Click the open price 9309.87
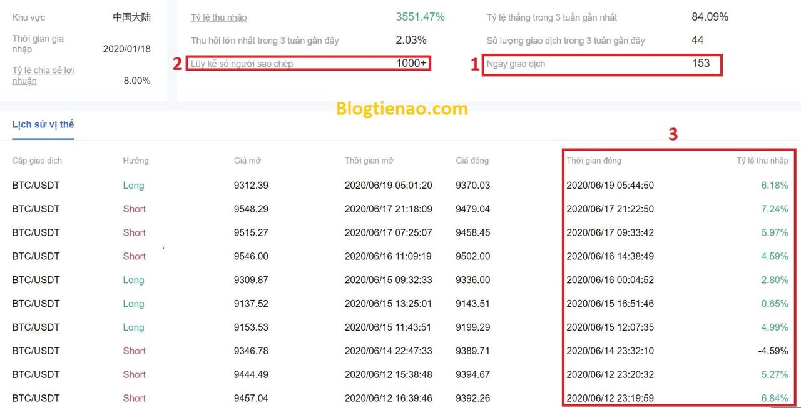801x408 pixels. pyautogui.click(x=251, y=280)
